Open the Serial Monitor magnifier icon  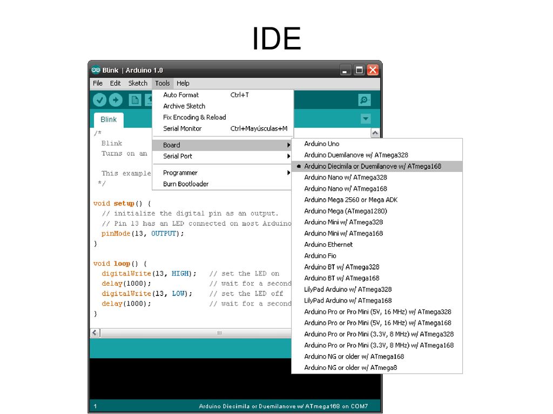pyautogui.click(x=364, y=100)
